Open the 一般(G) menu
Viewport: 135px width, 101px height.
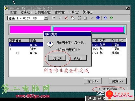point(12,12)
